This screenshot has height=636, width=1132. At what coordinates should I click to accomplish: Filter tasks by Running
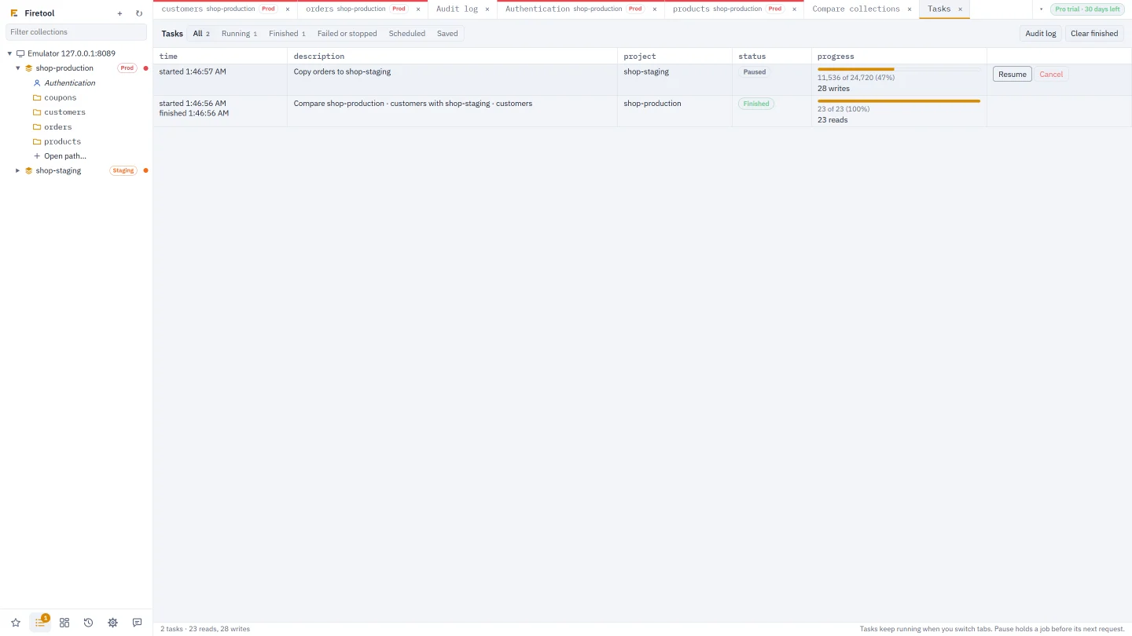pyautogui.click(x=239, y=34)
